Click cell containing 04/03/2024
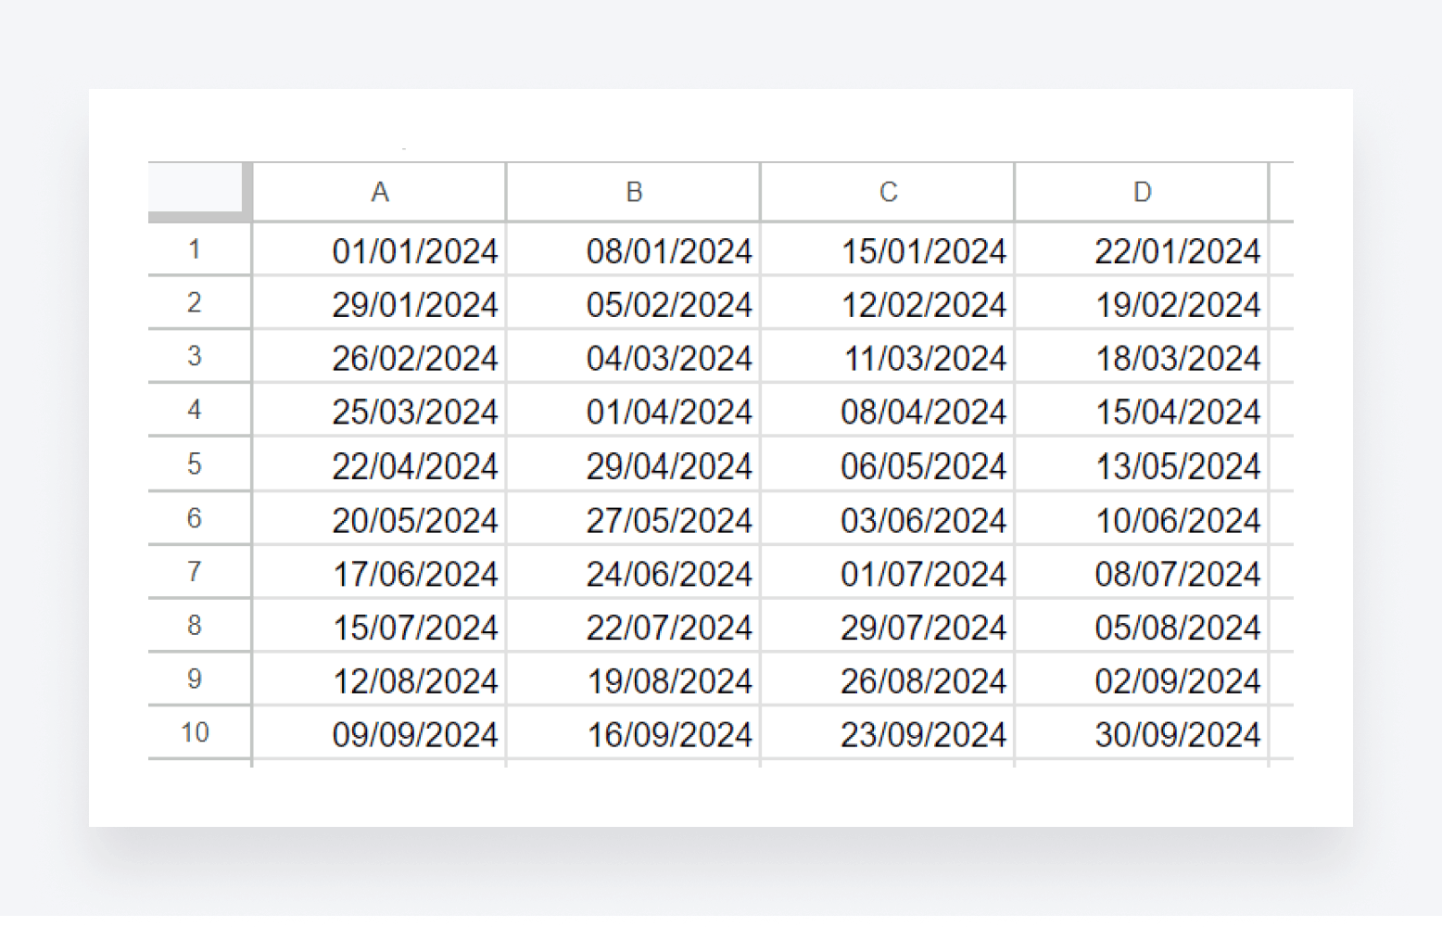The image size is (1442, 927). 633,356
